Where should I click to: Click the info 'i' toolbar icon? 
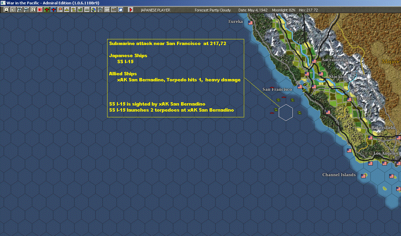(x=33, y=10)
